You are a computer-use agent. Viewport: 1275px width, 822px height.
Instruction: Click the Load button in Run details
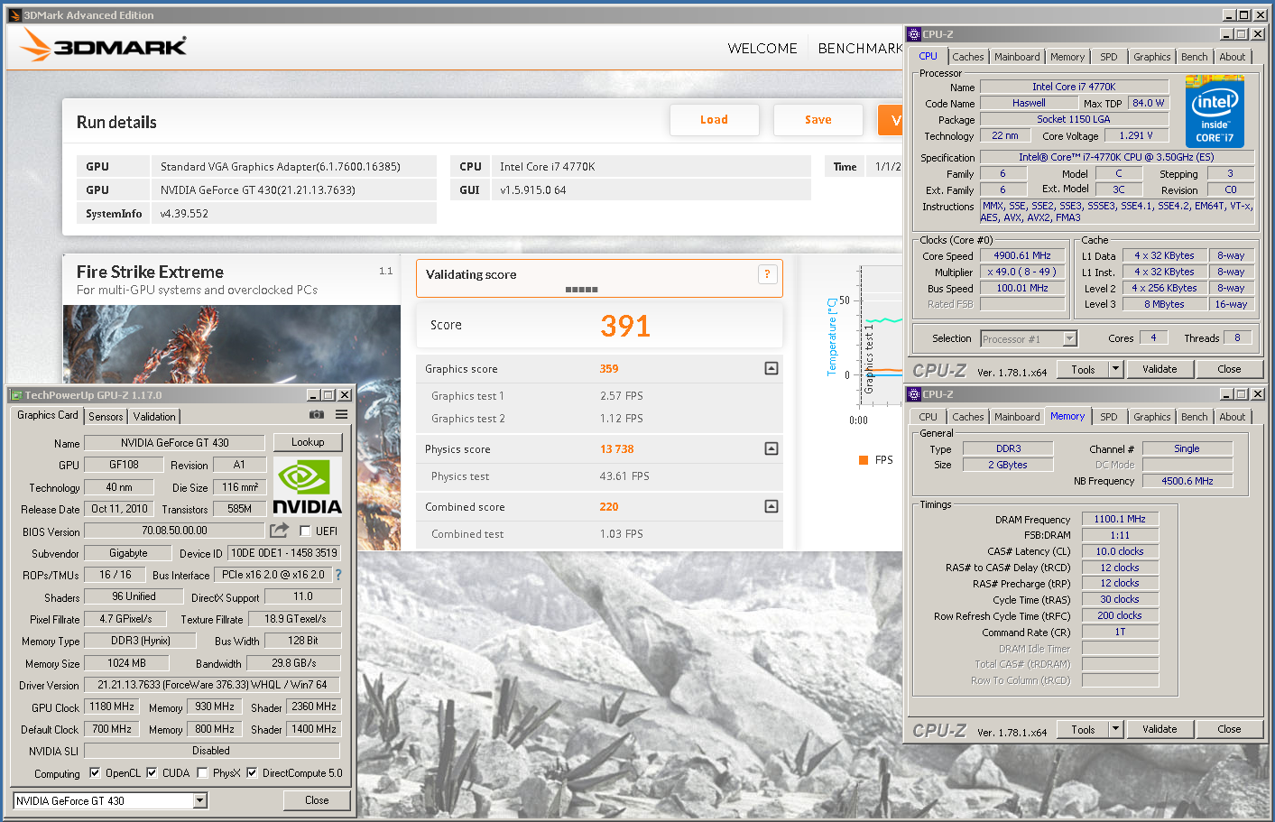[714, 119]
